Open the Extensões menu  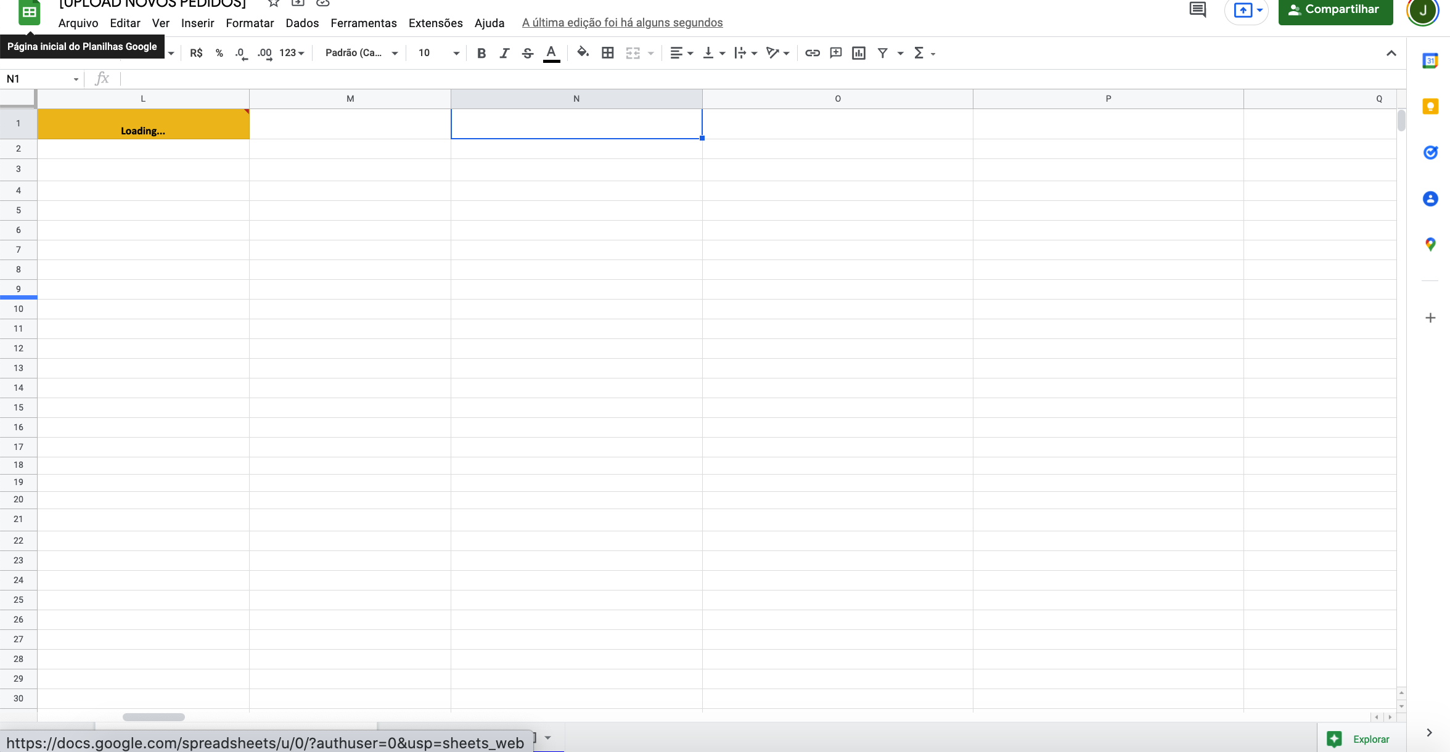pyautogui.click(x=435, y=23)
